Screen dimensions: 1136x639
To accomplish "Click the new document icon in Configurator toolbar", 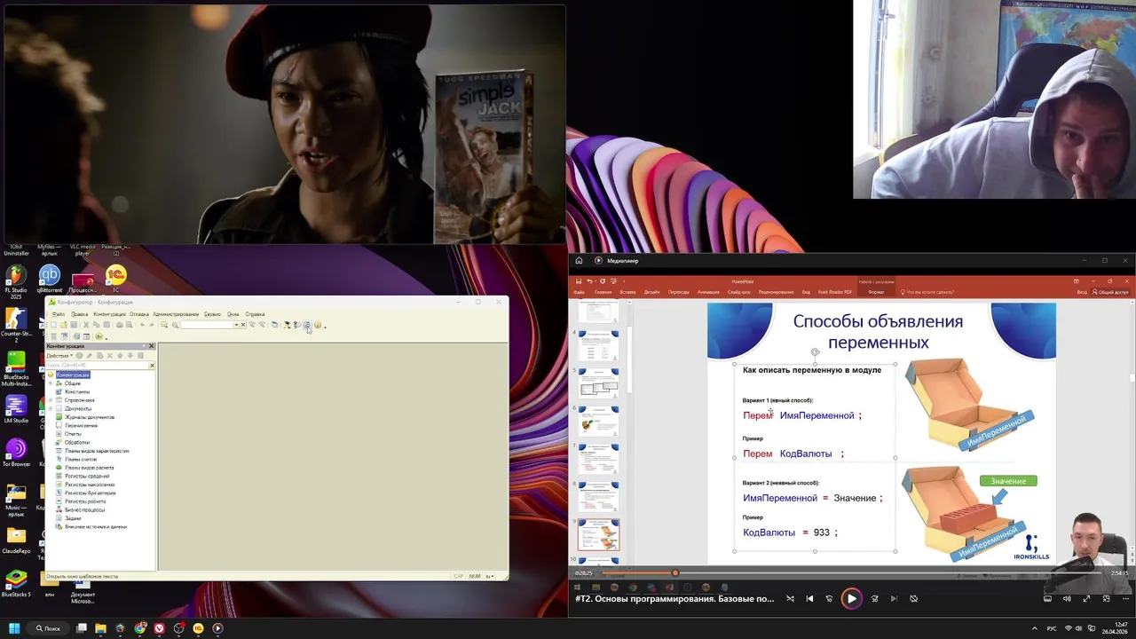I will (x=53, y=325).
